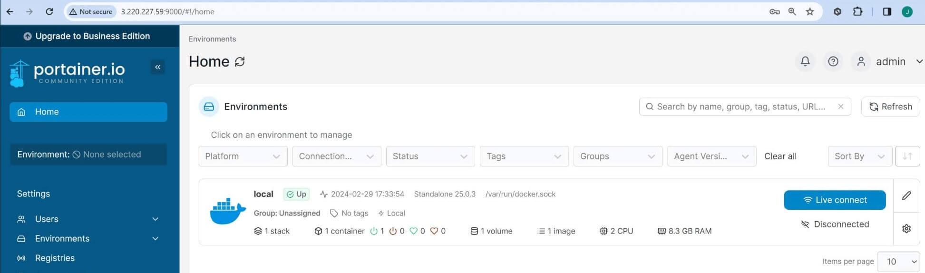Edit the local environment with pencil icon

(906, 195)
